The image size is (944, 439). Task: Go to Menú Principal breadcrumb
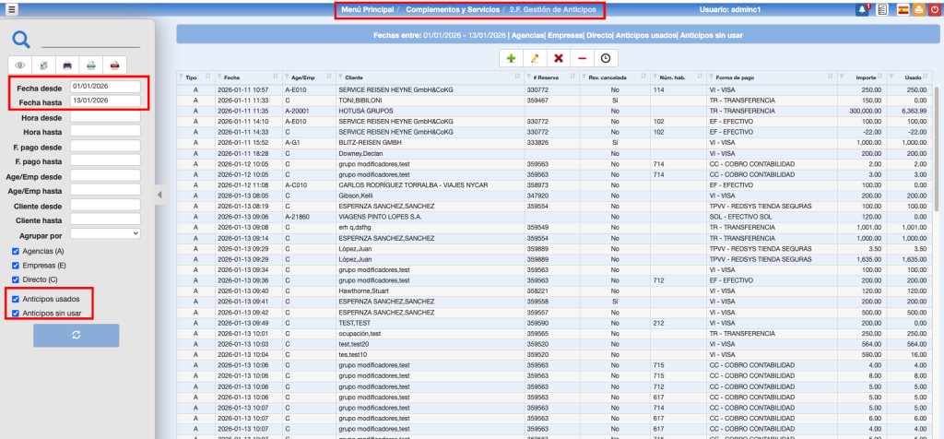(x=367, y=10)
